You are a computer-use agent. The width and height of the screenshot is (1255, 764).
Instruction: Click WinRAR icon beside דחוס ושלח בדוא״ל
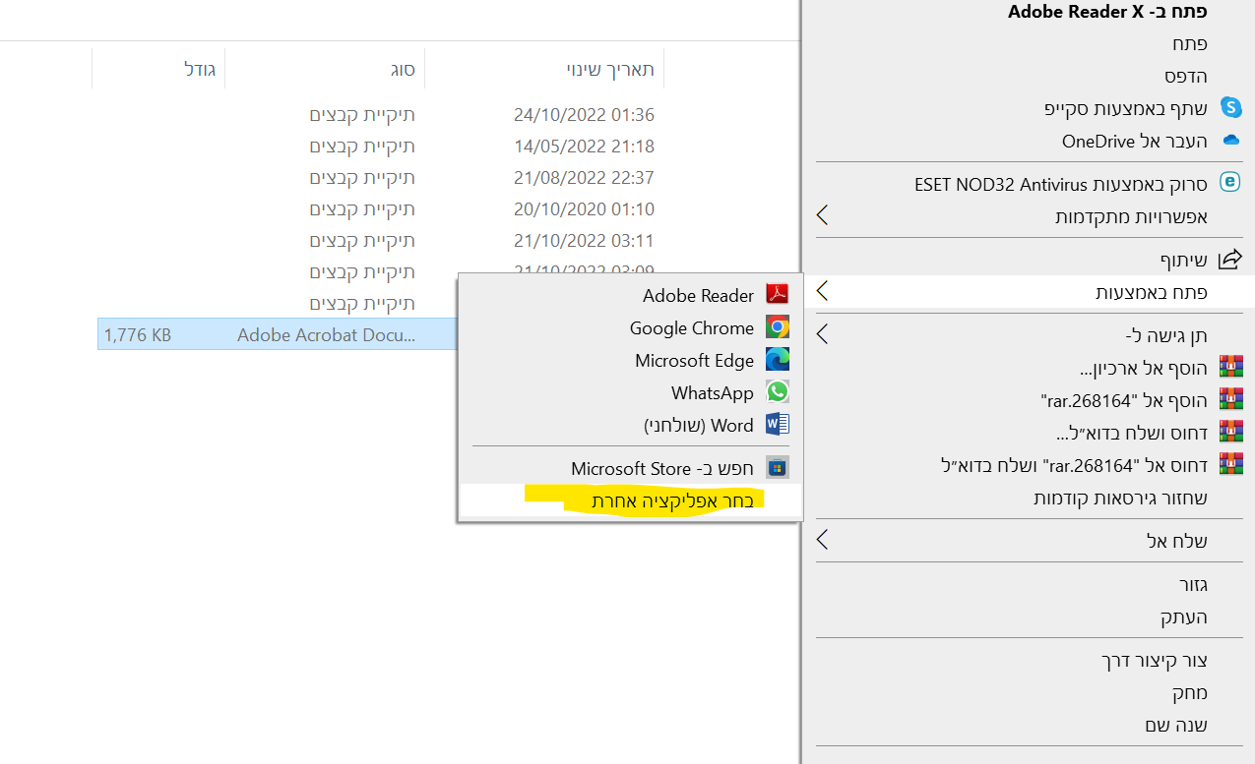coord(1230,432)
